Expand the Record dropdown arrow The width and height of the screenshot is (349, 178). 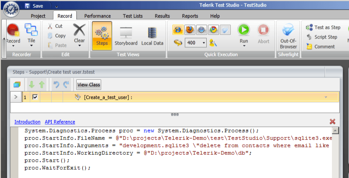click(x=13, y=46)
